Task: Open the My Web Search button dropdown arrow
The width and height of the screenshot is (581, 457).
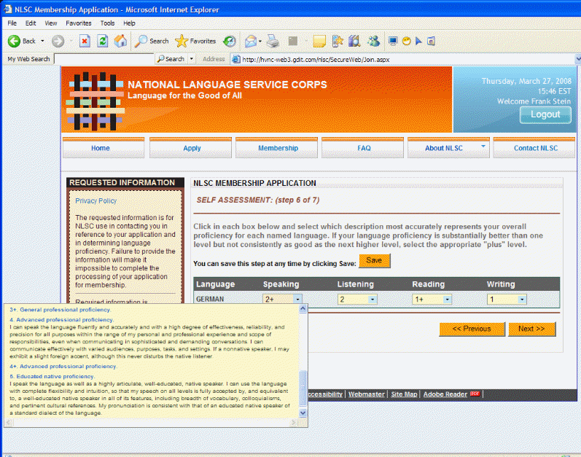Action: (192, 59)
